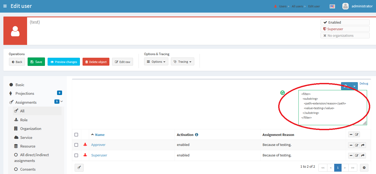The height and width of the screenshot is (174, 376).
Task: Check the select-all checkbox in table header
Action: 76,134
